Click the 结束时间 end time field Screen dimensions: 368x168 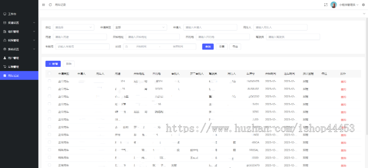(178, 46)
